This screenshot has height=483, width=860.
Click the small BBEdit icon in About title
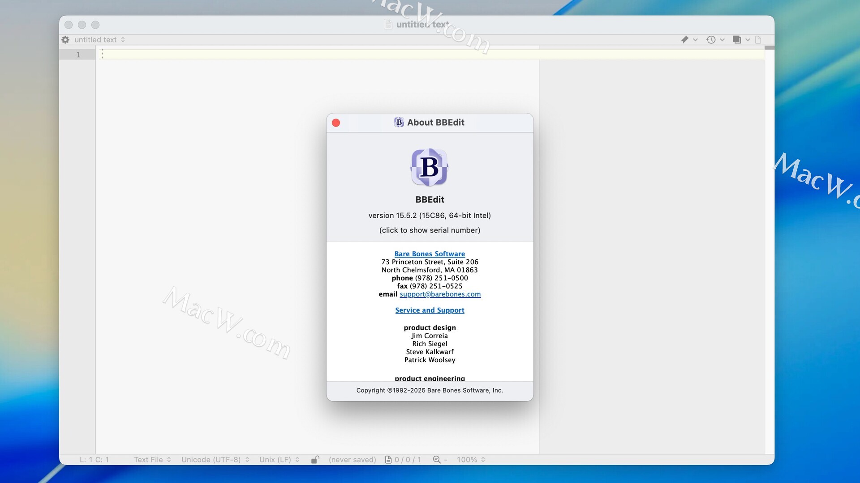tap(399, 122)
